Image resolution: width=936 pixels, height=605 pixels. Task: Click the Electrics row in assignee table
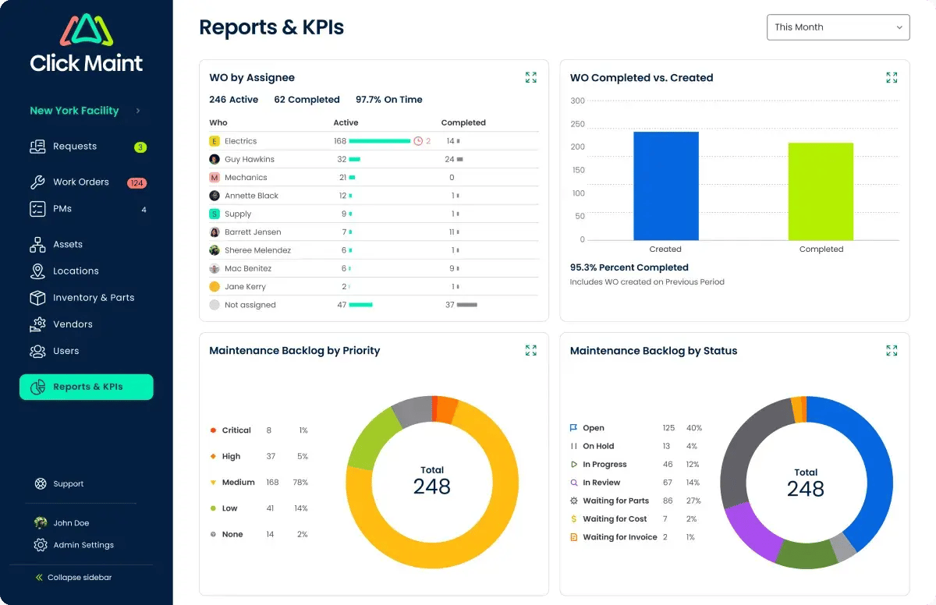click(x=240, y=141)
